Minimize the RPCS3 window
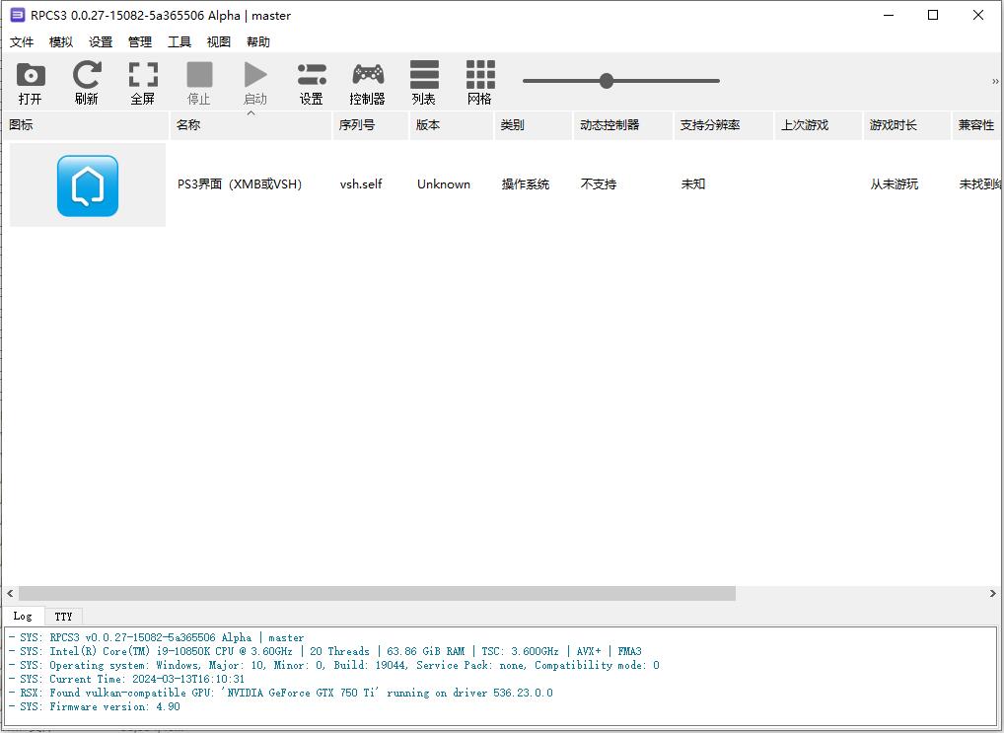The image size is (1004, 733). [889, 15]
